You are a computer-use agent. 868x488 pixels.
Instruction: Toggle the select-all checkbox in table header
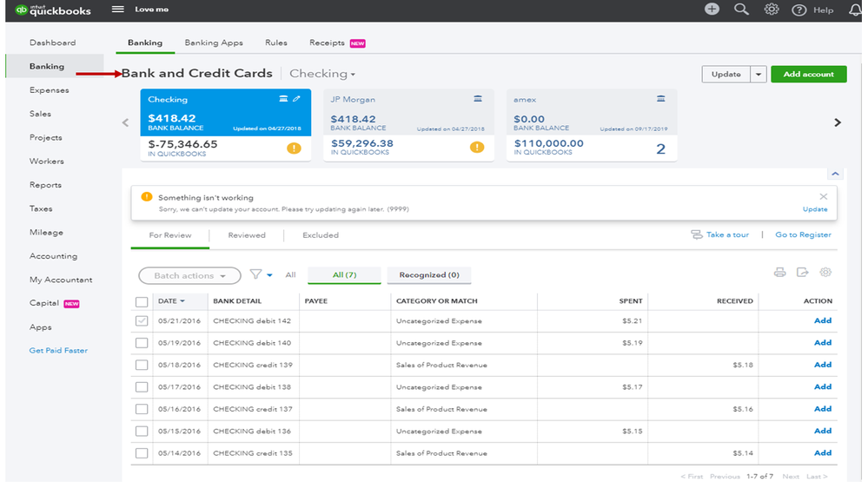pyautogui.click(x=142, y=301)
